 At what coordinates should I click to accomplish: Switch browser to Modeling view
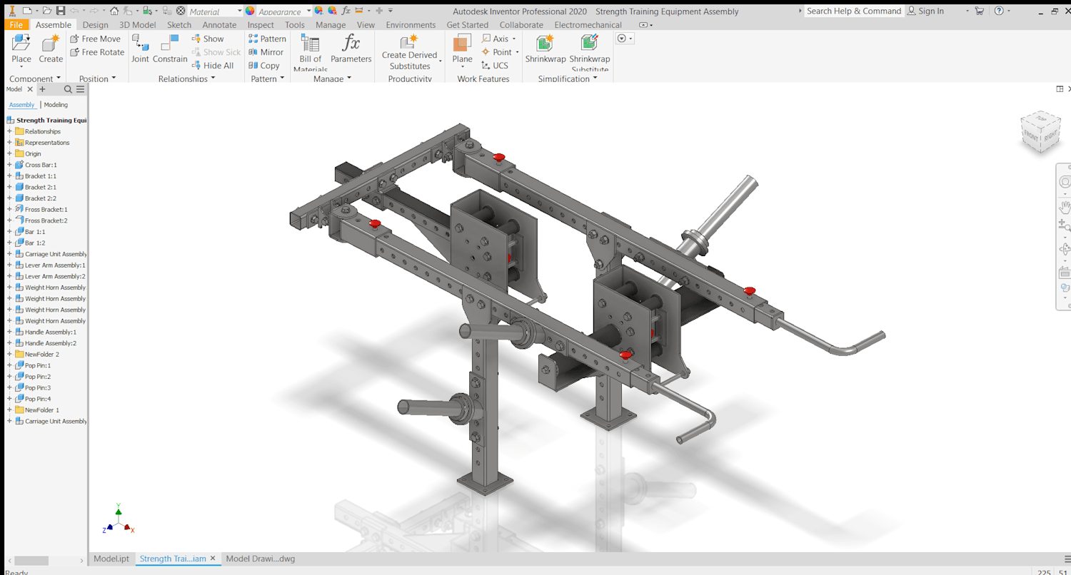point(56,105)
